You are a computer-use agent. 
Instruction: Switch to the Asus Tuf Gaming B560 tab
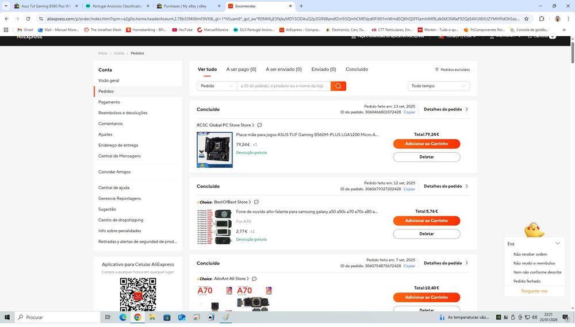[46, 6]
